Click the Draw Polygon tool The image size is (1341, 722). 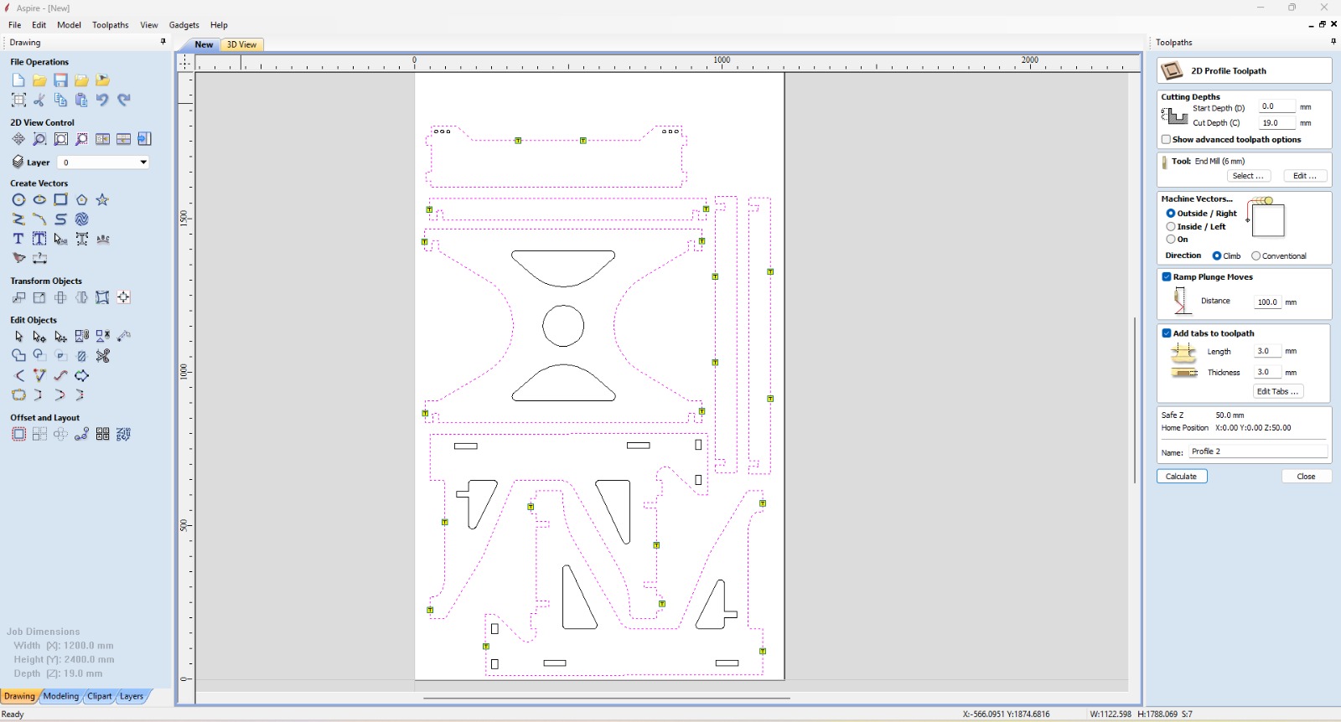coord(81,200)
